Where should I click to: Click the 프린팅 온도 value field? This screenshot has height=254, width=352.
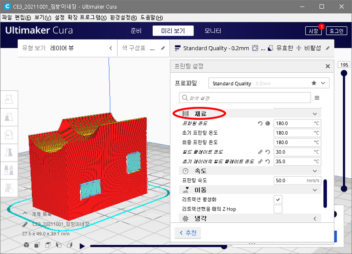[297, 123]
